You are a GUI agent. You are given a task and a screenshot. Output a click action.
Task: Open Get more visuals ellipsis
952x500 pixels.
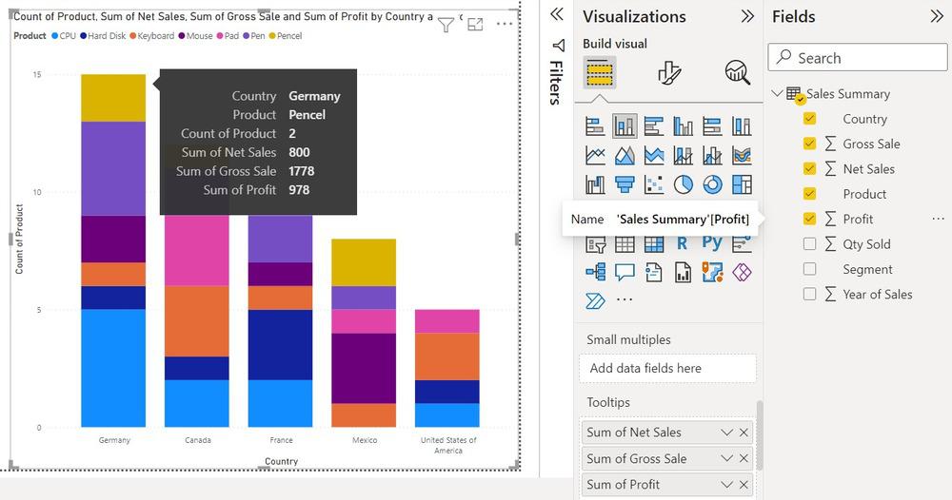point(625,299)
